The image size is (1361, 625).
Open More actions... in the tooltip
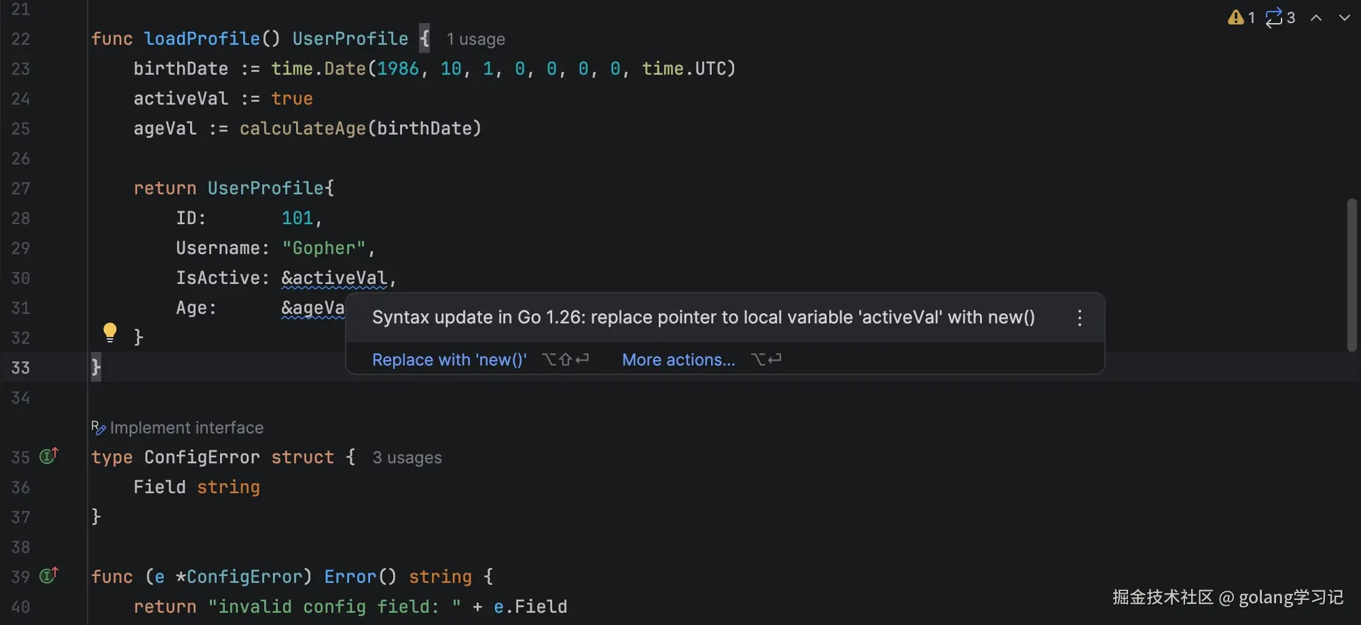coord(678,359)
